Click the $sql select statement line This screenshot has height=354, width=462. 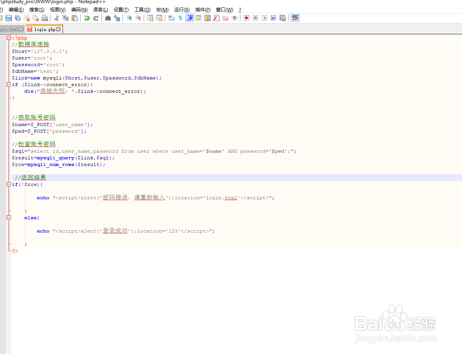154,151
